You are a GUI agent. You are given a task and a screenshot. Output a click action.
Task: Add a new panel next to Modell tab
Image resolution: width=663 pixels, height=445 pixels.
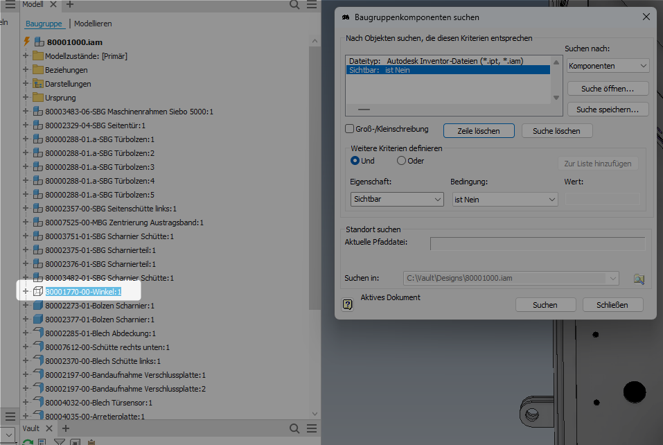[70, 4]
